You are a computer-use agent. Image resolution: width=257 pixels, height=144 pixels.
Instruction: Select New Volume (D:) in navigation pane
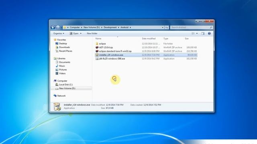pyautogui.click(x=67, y=88)
